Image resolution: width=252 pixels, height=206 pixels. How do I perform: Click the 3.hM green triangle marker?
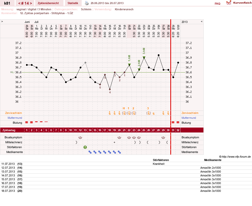[x=144, y=57]
